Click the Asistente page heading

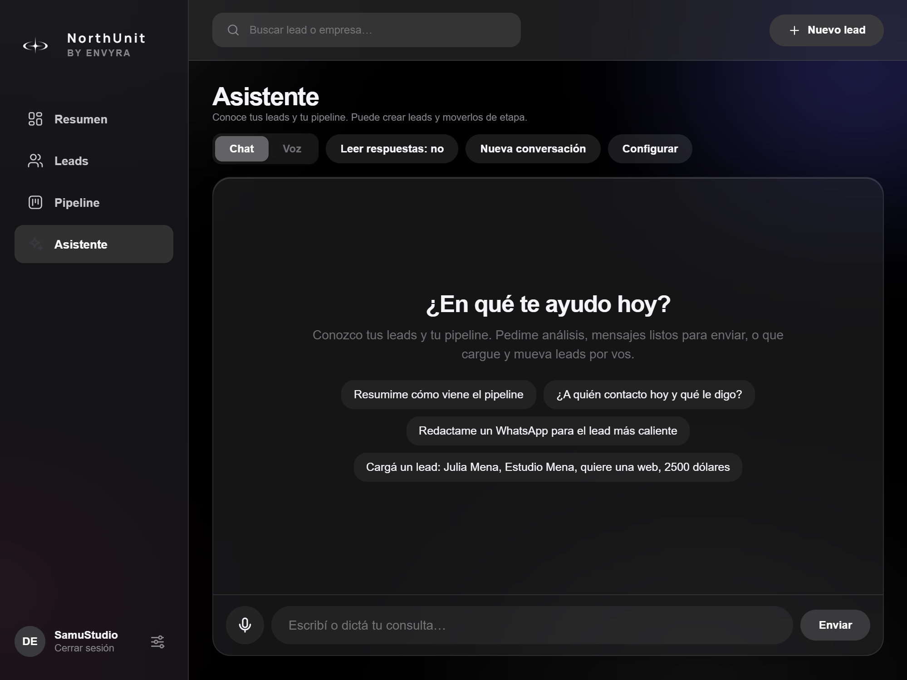[x=265, y=97]
